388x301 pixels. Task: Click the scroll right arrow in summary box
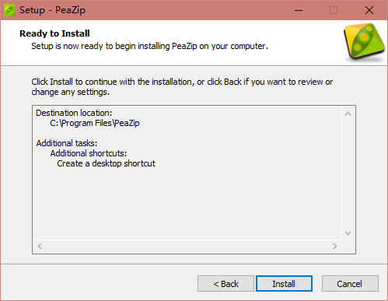[x=335, y=246]
